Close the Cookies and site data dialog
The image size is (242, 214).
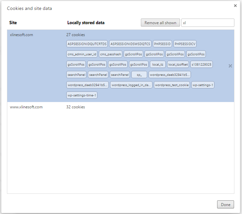pyautogui.click(x=235, y=6)
